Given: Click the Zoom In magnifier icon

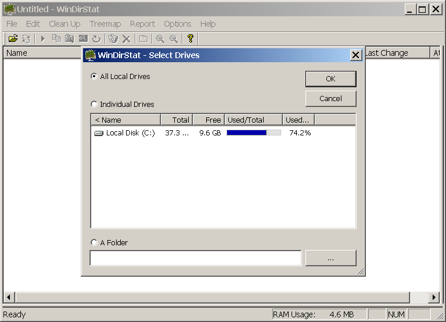Looking at the screenshot, I should click(x=160, y=38).
